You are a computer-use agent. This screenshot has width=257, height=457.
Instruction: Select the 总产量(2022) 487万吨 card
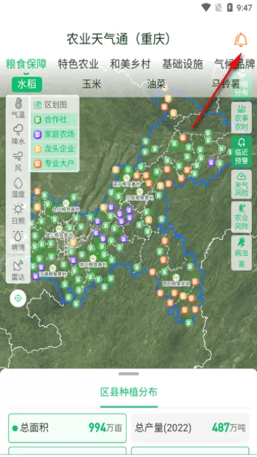coord(190,428)
